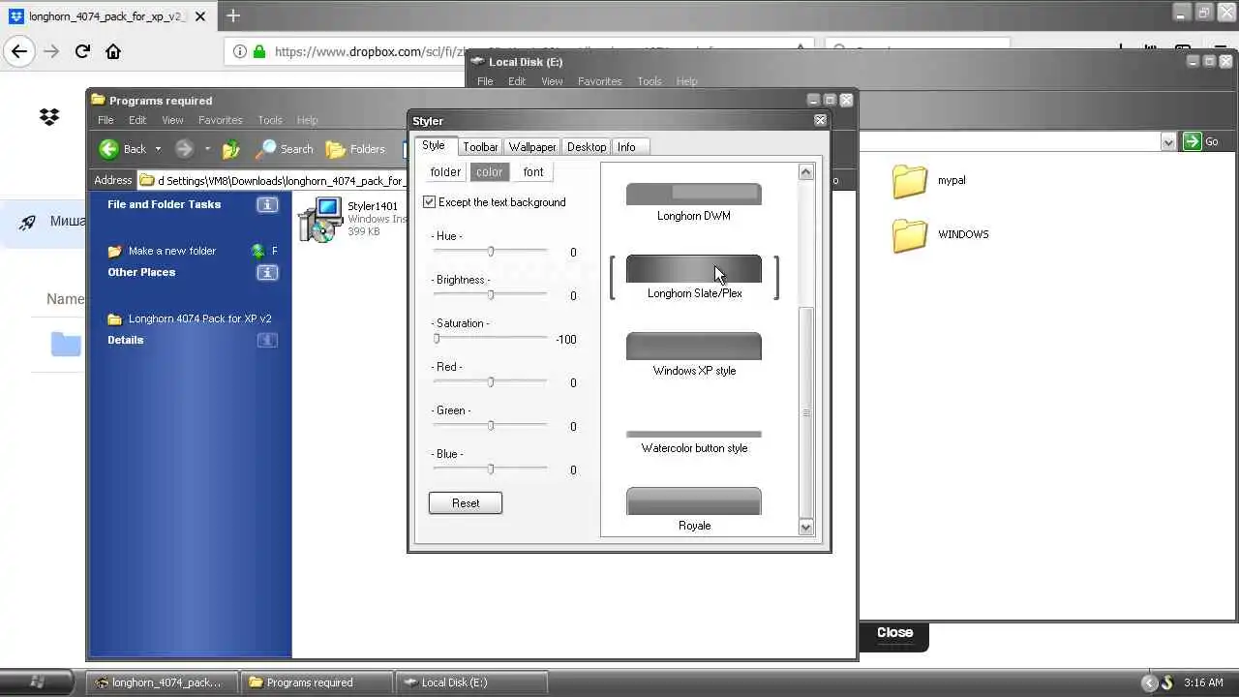Expand the Details section
The image size is (1239, 697).
[267, 340]
